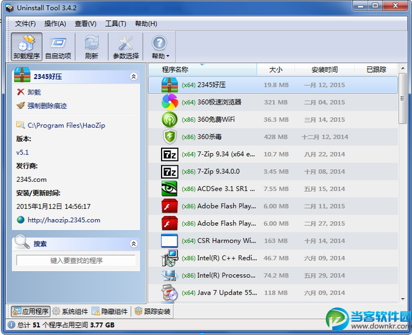Select the 7-Zip 9.34.0.0 x86 icon

[169, 172]
